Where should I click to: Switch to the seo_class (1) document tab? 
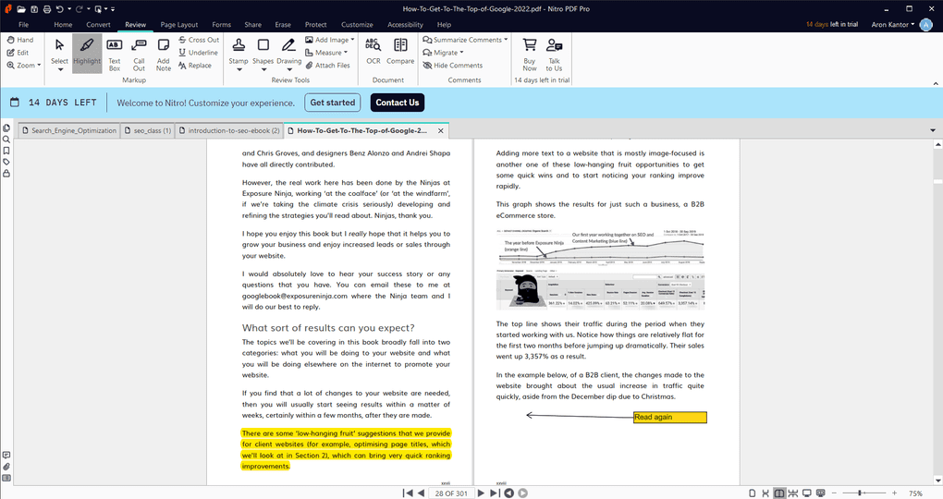point(147,130)
